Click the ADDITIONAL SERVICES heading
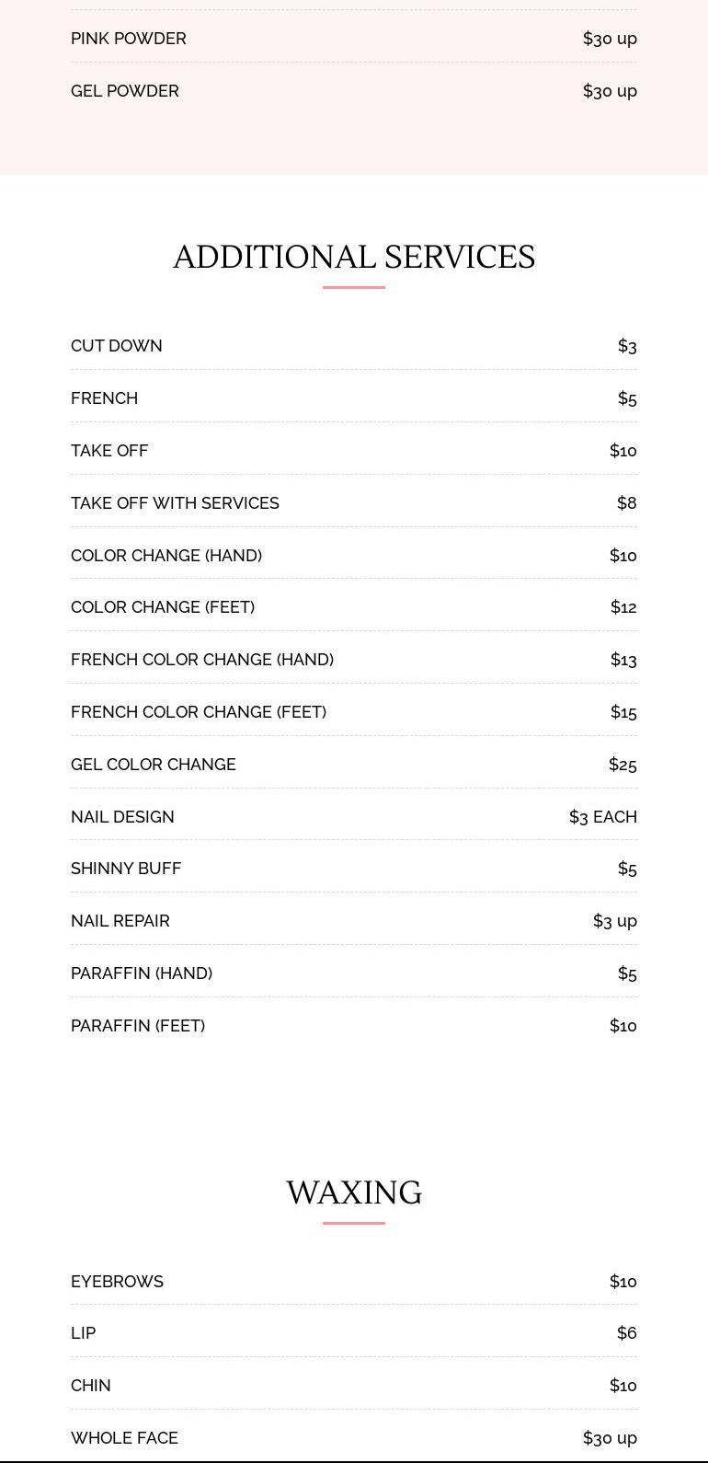Screen dimensions: 708x1463 (x=354, y=257)
